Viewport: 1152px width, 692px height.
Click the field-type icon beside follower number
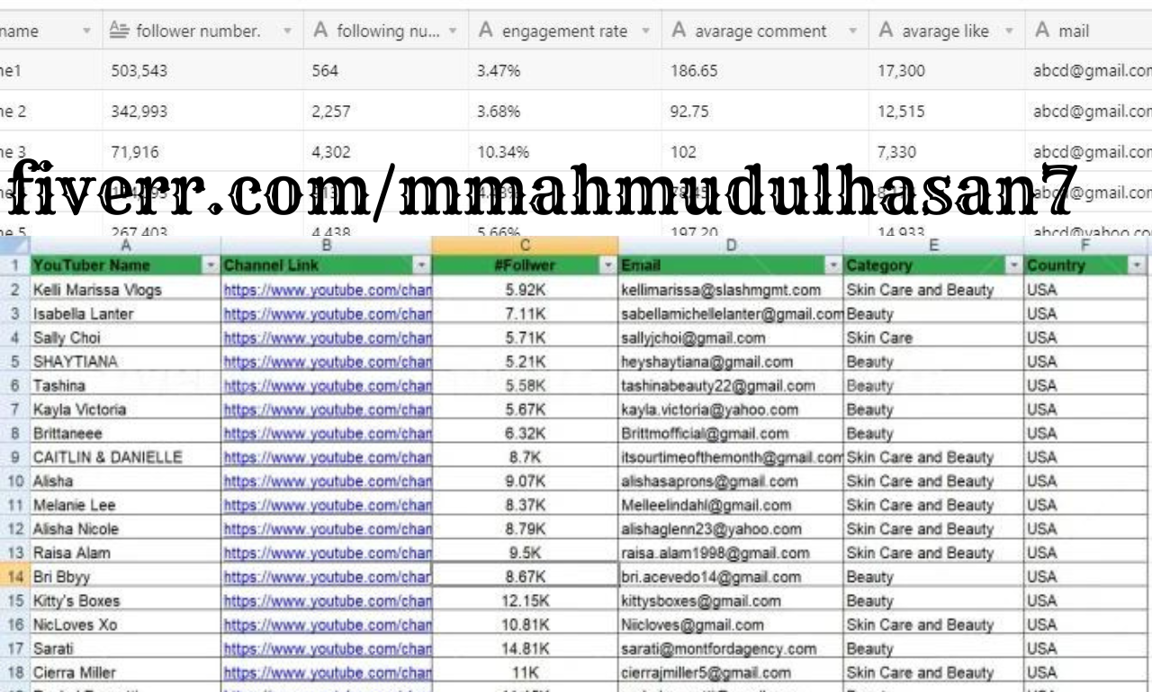119,31
